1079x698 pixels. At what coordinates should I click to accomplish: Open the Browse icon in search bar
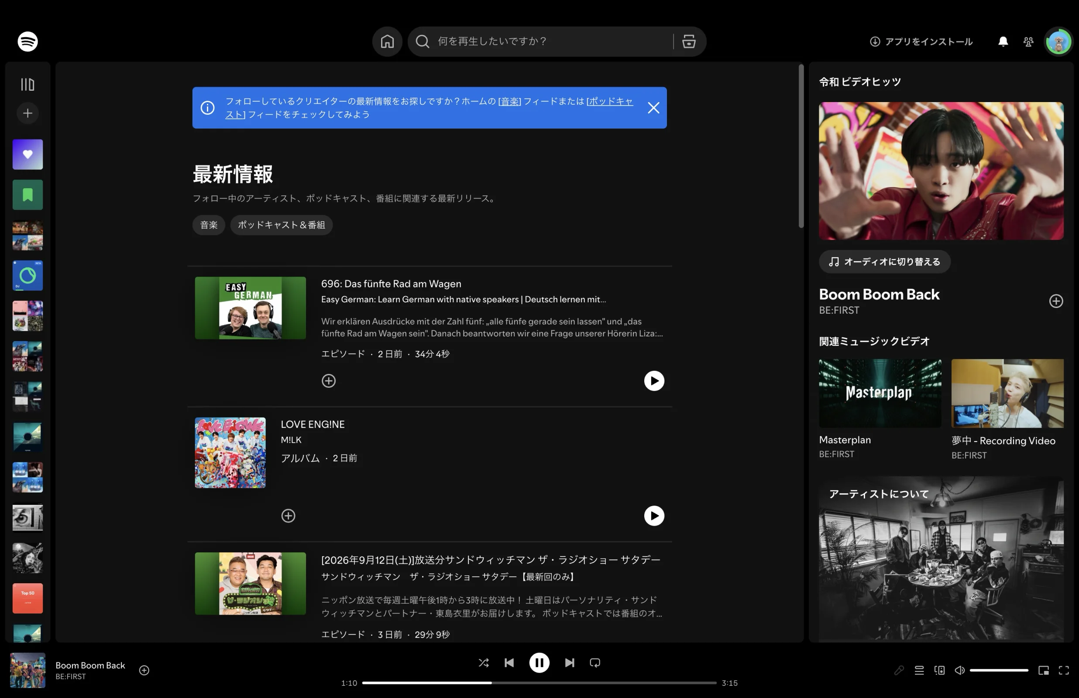pyautogui.click(x=689, y=41)
